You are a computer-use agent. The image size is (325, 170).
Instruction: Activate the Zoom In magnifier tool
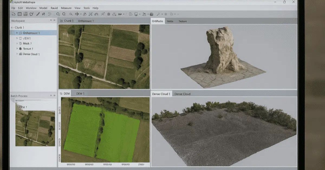(x=58, y=13)
